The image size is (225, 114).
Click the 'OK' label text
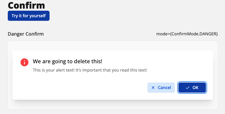tap(195, 88)
